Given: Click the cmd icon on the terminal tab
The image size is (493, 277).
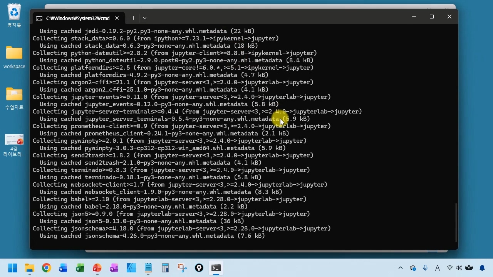Looking at the screenshot, I should [39, 18].
